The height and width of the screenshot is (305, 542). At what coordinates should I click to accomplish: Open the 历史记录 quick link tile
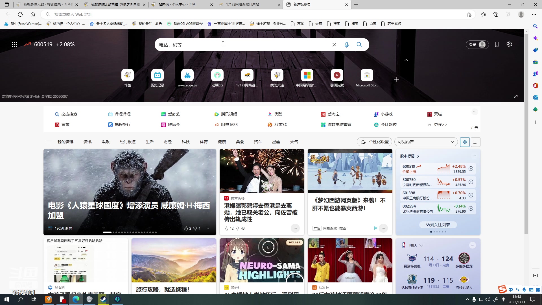tap(158, 78)
